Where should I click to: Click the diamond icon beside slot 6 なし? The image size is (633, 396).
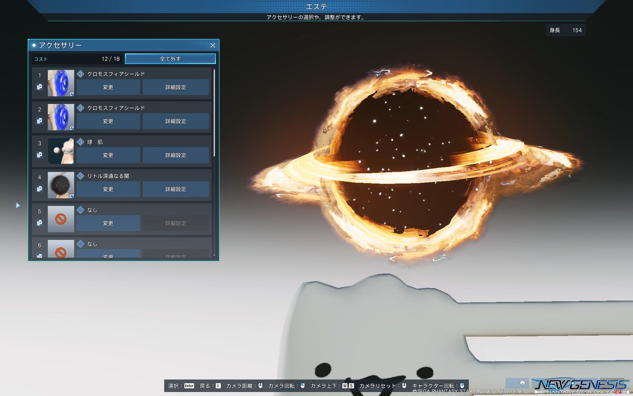(x=81, y=244)
